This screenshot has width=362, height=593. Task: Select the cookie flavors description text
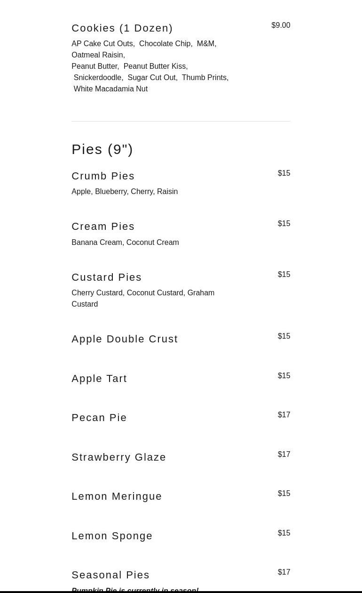tap(150, 66)
